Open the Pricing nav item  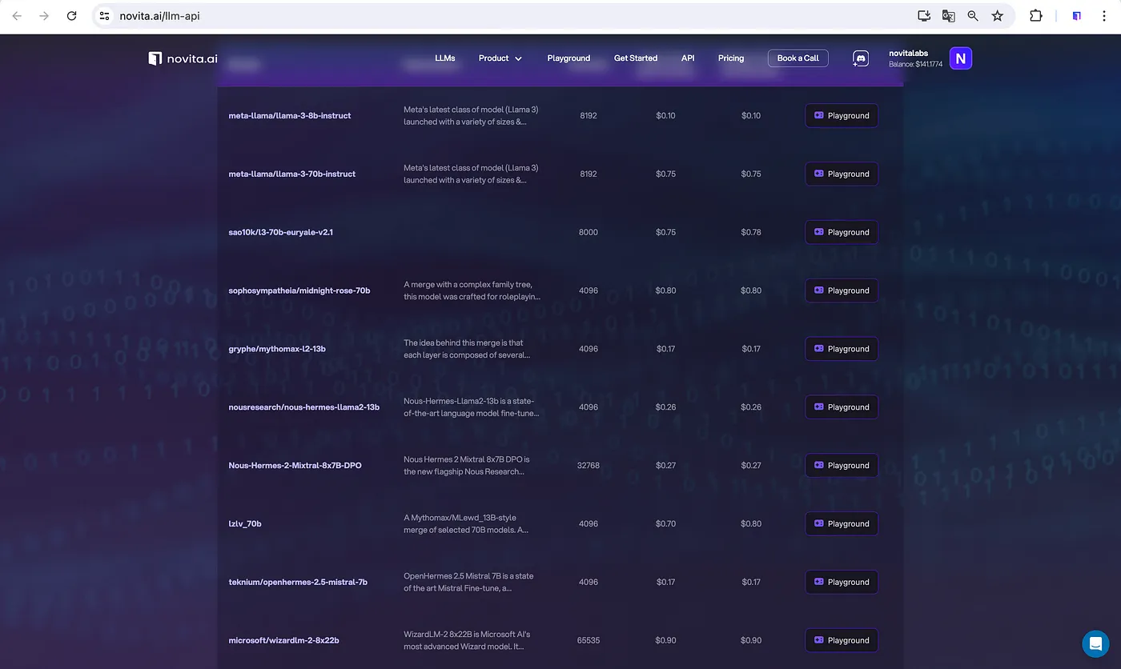pyautogui.click(x=731, y=58)
